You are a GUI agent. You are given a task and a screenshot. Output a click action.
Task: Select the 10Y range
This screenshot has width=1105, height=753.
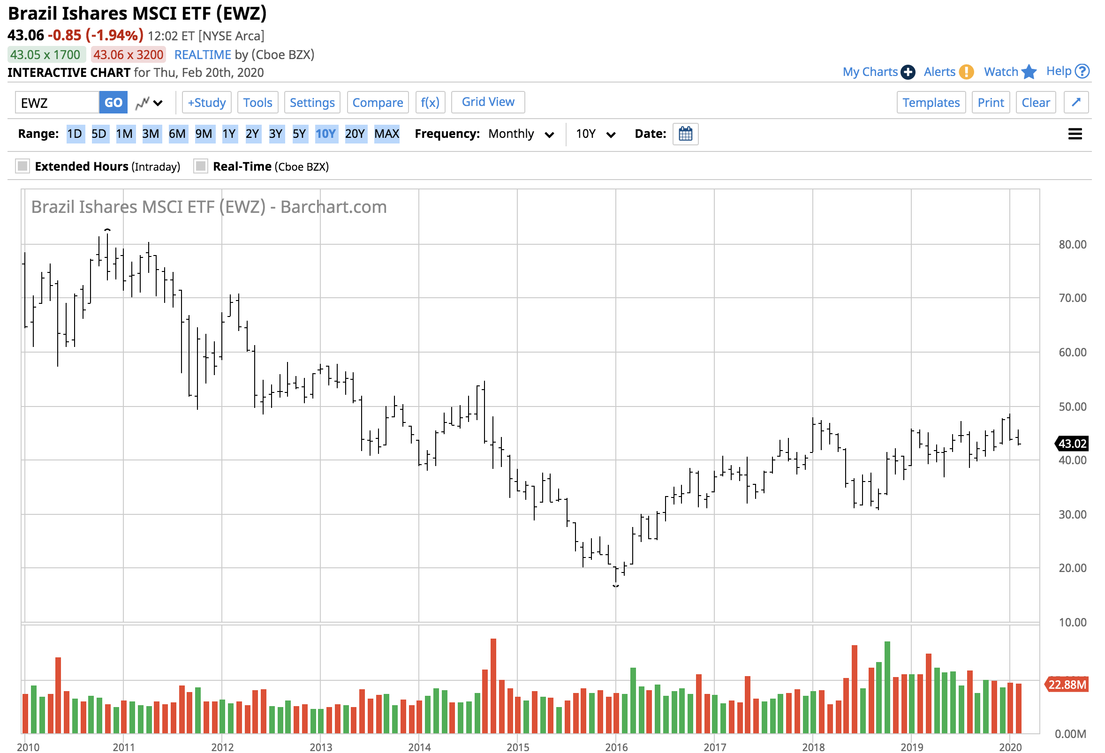tap(326, 134)
